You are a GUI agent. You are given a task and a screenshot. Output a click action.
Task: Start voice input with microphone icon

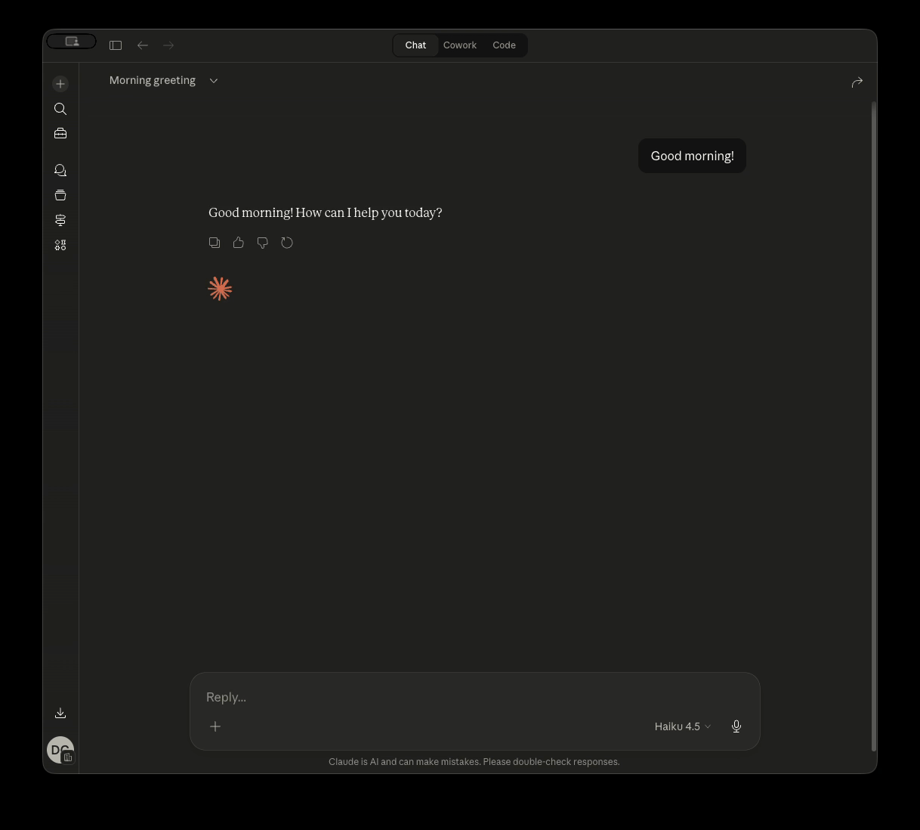pos(736,726)
